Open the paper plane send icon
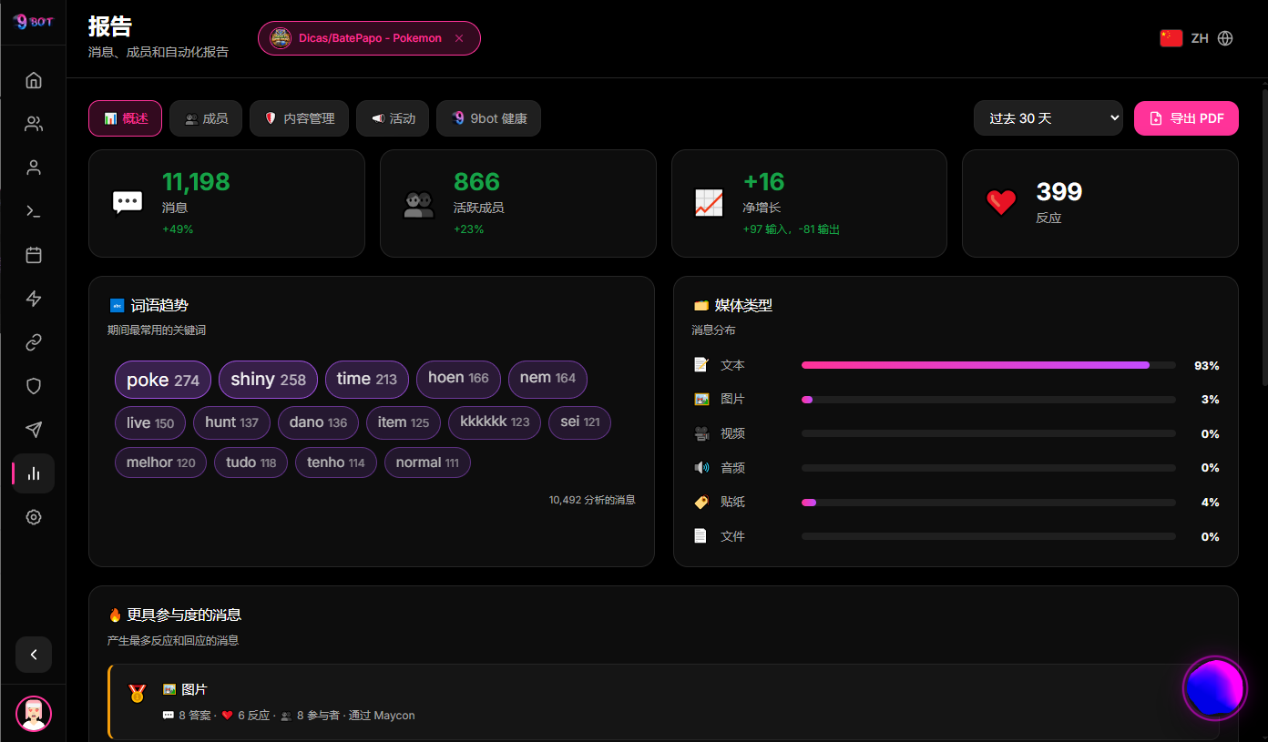Screen dimensions: 1268x742 click(x=34, y=430)
